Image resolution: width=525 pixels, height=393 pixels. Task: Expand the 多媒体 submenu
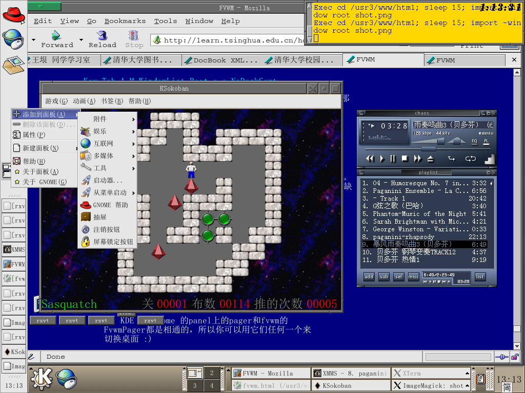coord(108,156)
